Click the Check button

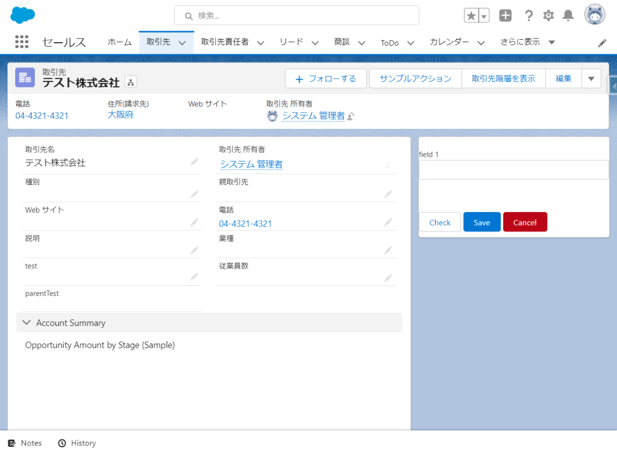coord(440,222)
